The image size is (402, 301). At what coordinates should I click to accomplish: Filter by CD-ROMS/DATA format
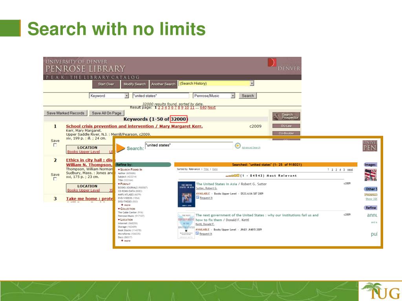pyautogui.click(x=130, y=191)
